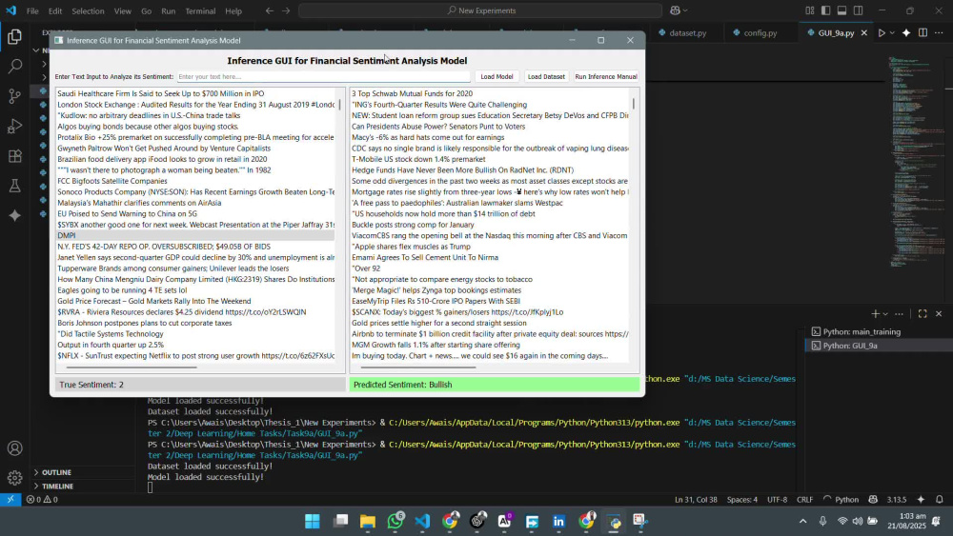The height and width of the screenshot is (536, 953).
Task: Open Source Control view
Action: point(14,96)
